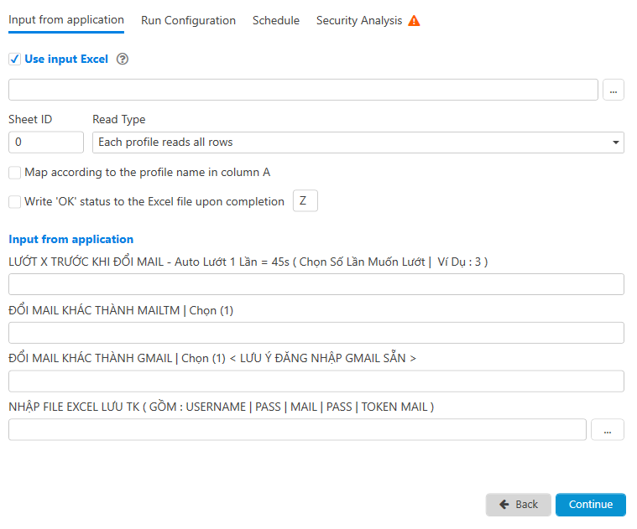Enable writing 'OK' status to the Excel file
The height and width of the screenshot is (529, 637).
coord(14,201)
